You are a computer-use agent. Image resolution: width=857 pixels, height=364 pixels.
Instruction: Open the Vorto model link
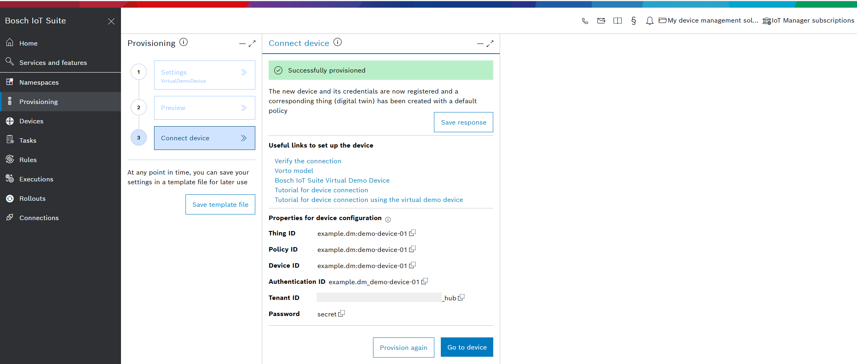294,171
